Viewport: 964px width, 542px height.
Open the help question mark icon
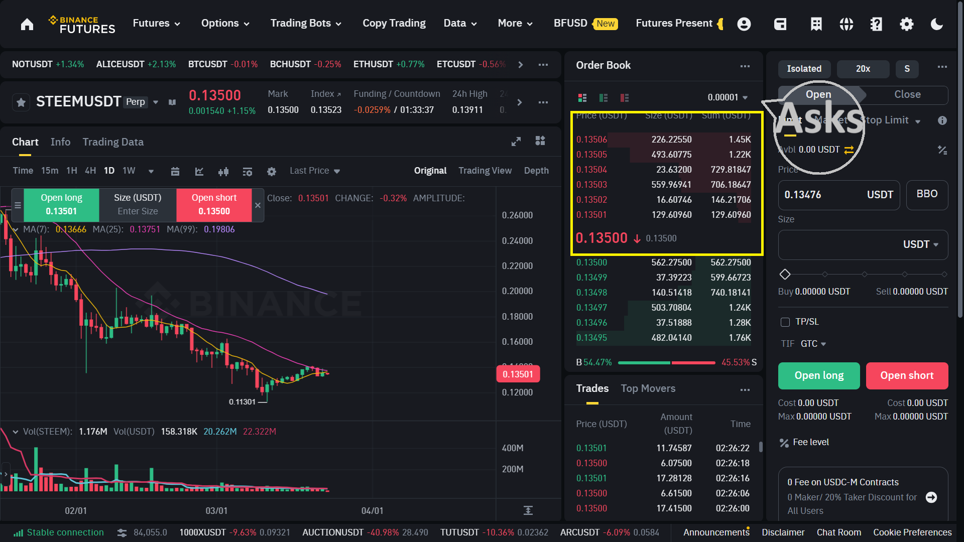click(x=876, y=24)
